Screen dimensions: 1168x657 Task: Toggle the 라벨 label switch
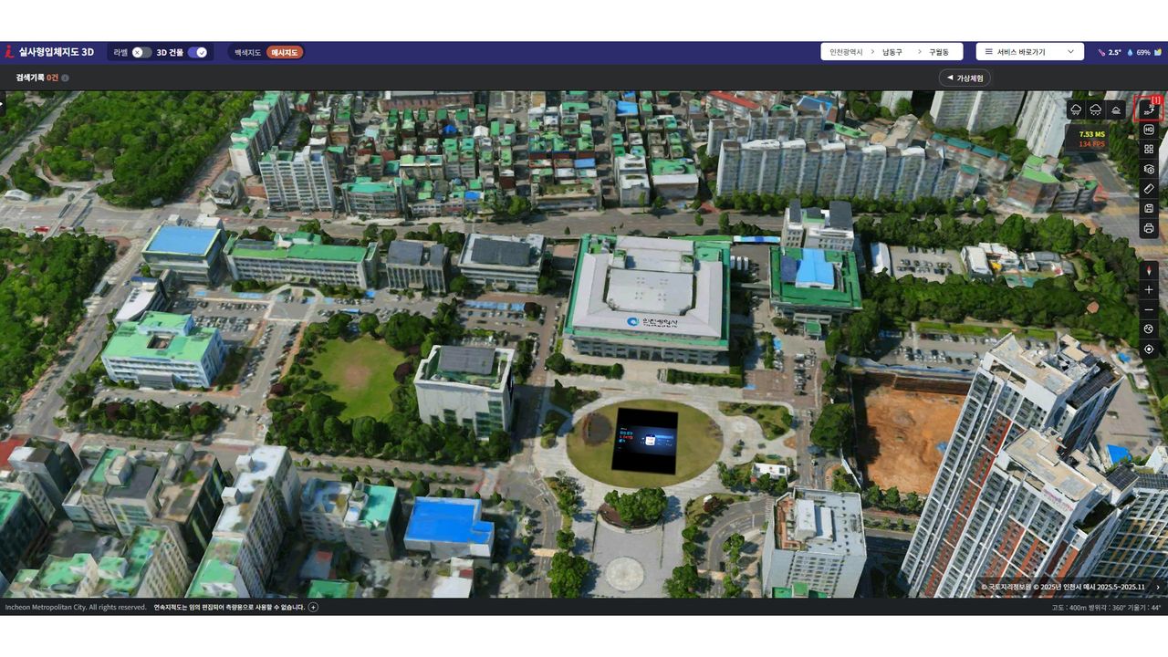point(141,53)
